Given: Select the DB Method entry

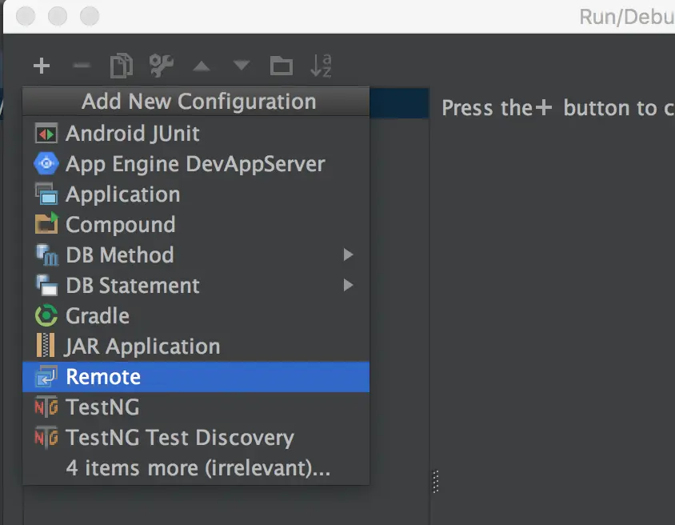Looking at the screenshot, I should tap(196, 255).
